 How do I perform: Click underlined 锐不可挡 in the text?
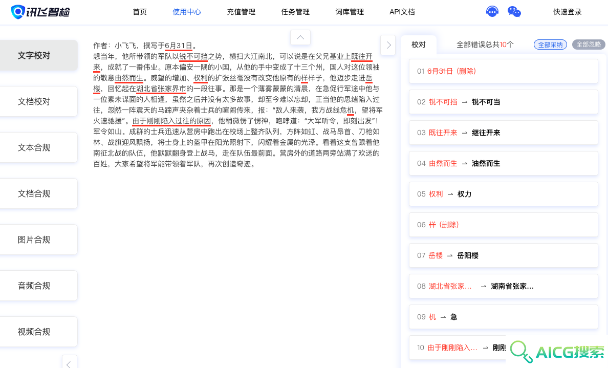[x=193, y=57]
